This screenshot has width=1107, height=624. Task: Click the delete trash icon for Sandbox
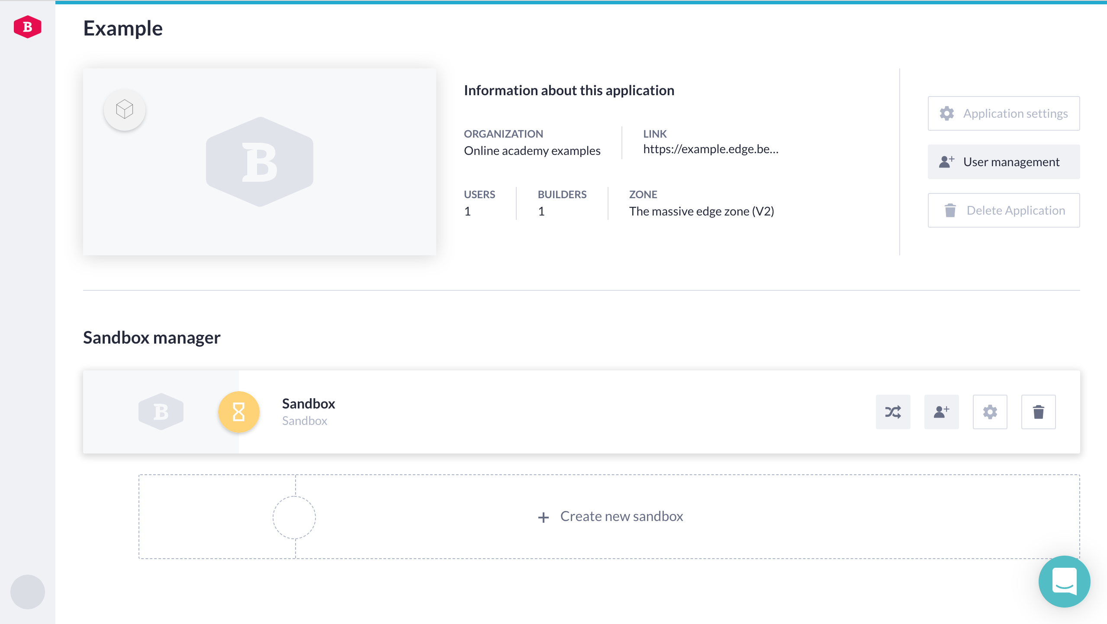[x=1038, y=411]
